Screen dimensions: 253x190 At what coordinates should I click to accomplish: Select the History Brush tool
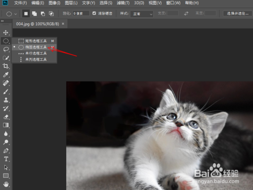(6, 109)
